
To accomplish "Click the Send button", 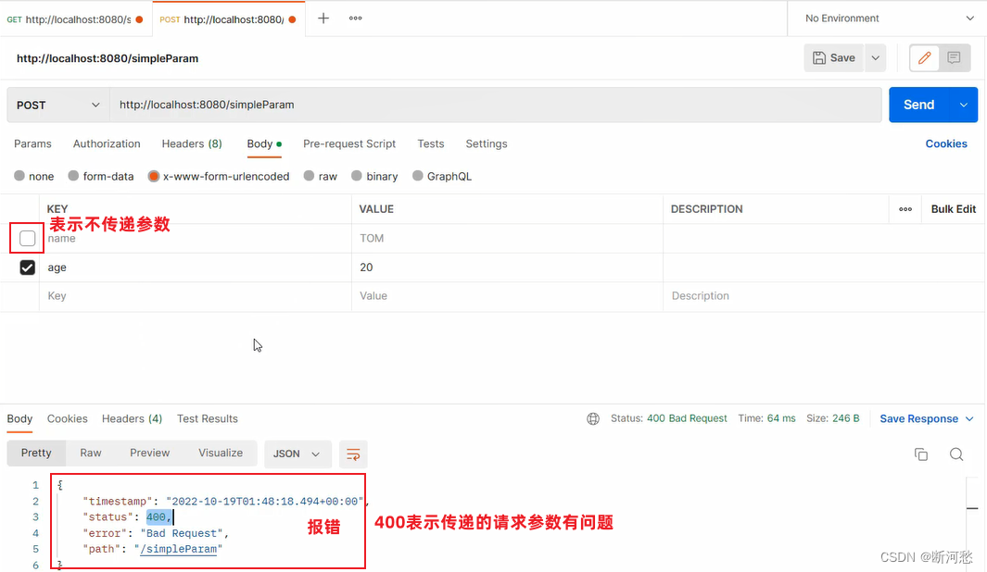I will pos(918,105).
